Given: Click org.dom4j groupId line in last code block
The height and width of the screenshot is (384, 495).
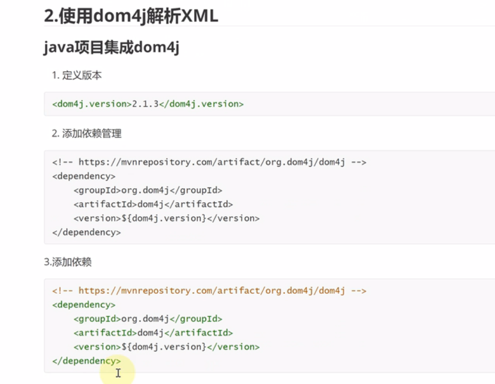Looking at the screenshot, I should click(x=147, y=319).
